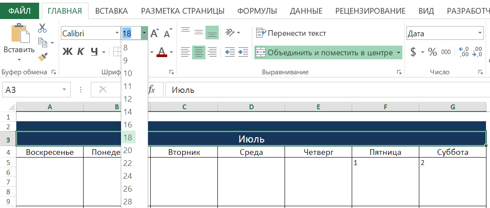Open orientation options dropdown arrow
Image resolution: width=490 pixels, height=208 pixels.
coord(238,32)
